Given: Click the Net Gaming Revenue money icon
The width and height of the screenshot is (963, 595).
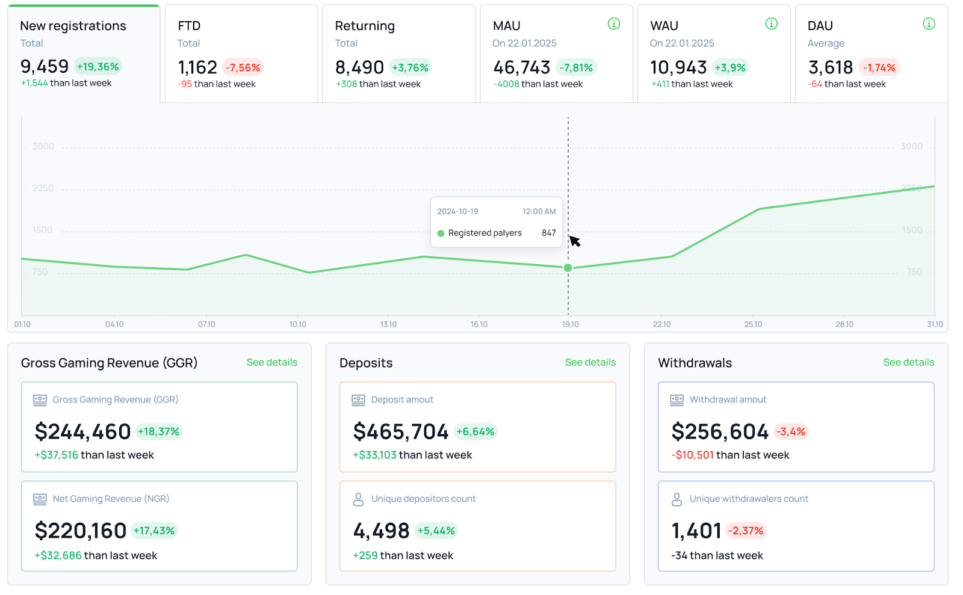Looking at the screenshot, I should 40,499.
